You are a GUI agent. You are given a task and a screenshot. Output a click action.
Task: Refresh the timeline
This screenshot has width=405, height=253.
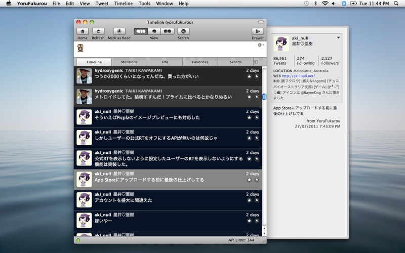pos(98,31)
